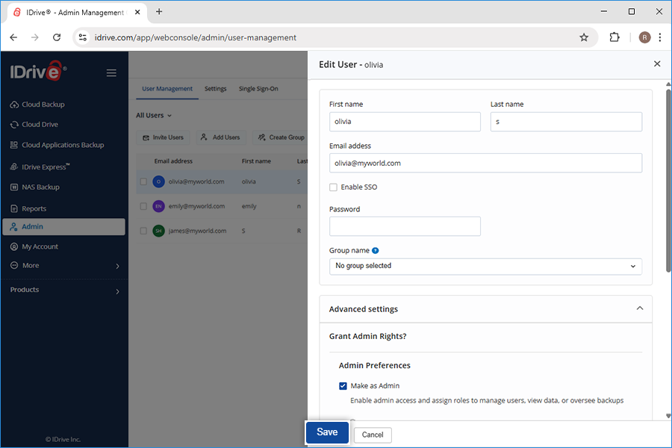The height and width of the screenshot is (448, 672).
Task: Open the browser profile avatar
Action: click(644, 37)
